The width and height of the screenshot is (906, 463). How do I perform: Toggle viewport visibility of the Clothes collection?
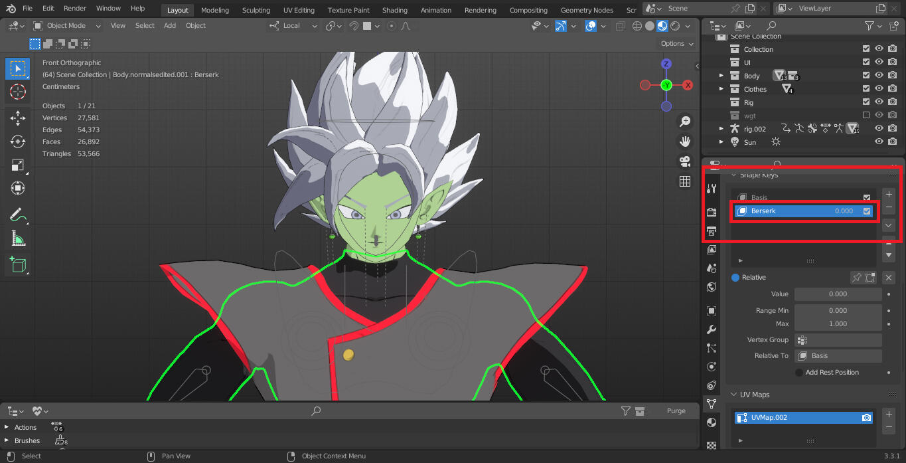879,89
